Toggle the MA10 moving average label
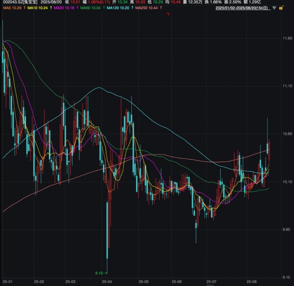Screen dimensions: 294x286 [x=37, y=7]
